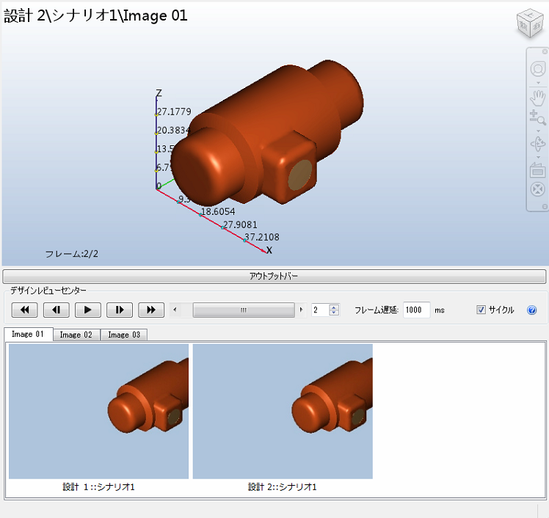Open the navigation bar options menu

[x=545, y=207]
